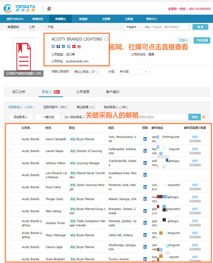Open Aaron Campbell's LinkedIn icon
The height and width of the screenshot is (263, 213).
coord(145,139)
